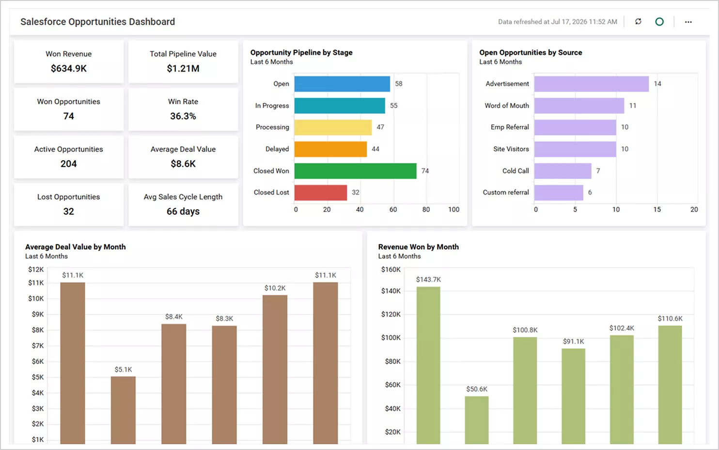This screenshot has height=450, width=719.
Task: Select the Lost Opportunities 32 card
Action: (69, 205)
